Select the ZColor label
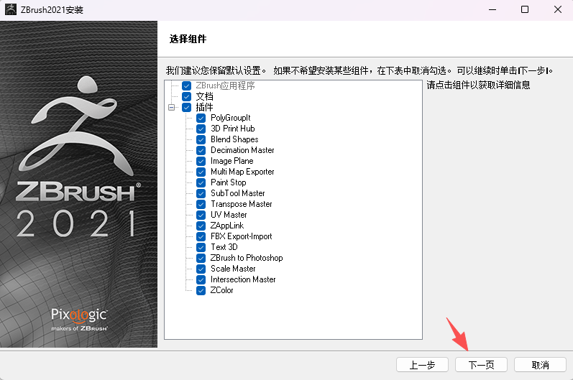 tap(221, 290)
